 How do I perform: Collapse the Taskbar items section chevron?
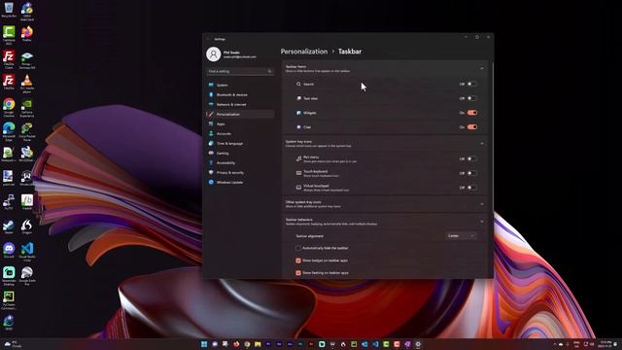pos(482,68)
